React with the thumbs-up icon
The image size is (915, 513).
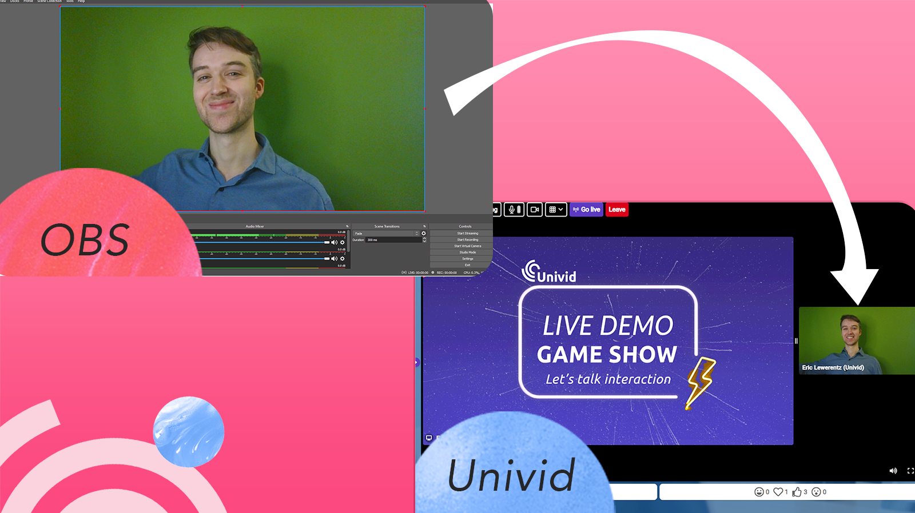click(x=797, y=492)
